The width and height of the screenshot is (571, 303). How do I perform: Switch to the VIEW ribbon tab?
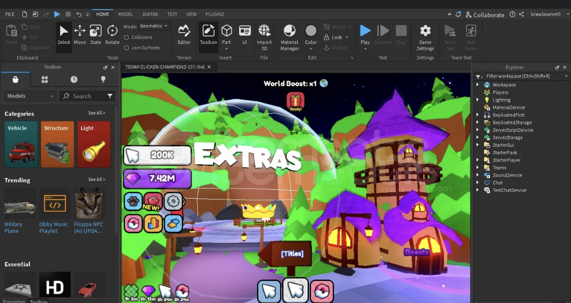pos(191,14)
